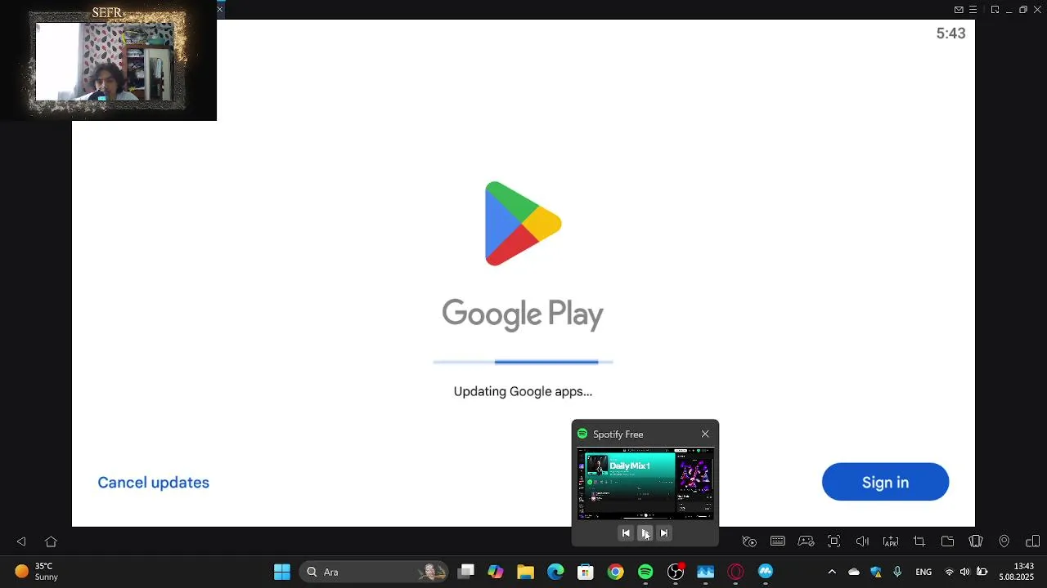The image size is (1047, 588).
Task: Go to the emulator home screen icon
Action: coord(51,541)
